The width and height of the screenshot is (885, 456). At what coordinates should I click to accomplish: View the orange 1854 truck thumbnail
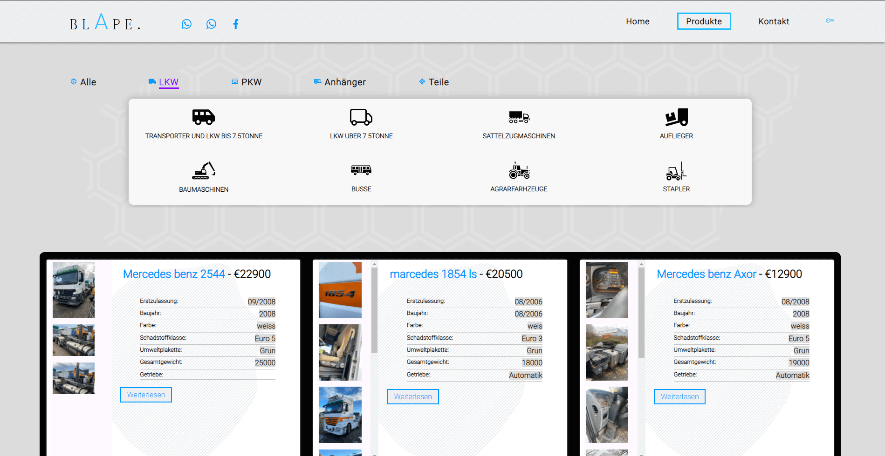coord(340,290)
